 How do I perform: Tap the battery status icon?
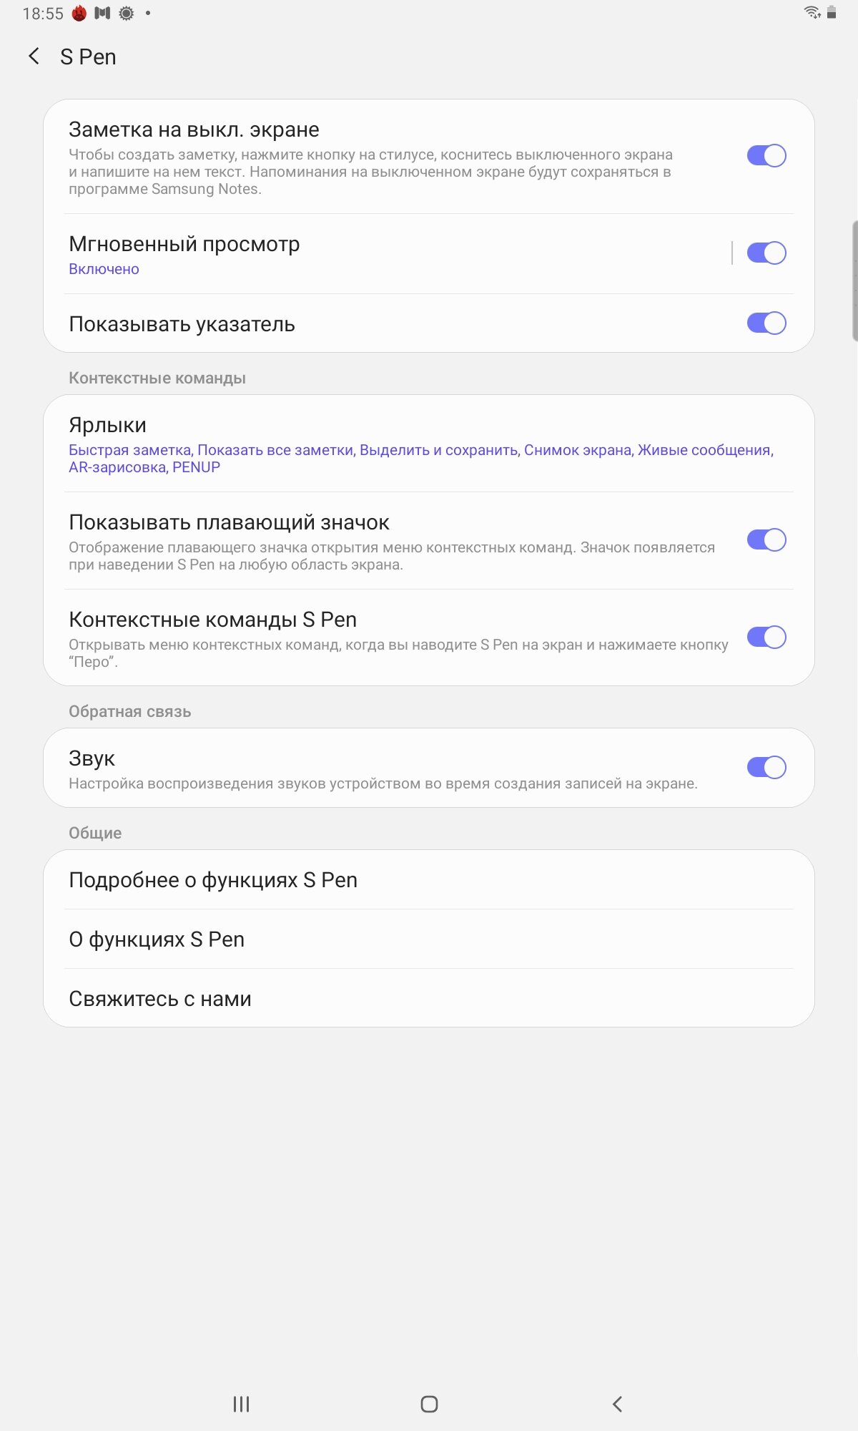point(832,12)
